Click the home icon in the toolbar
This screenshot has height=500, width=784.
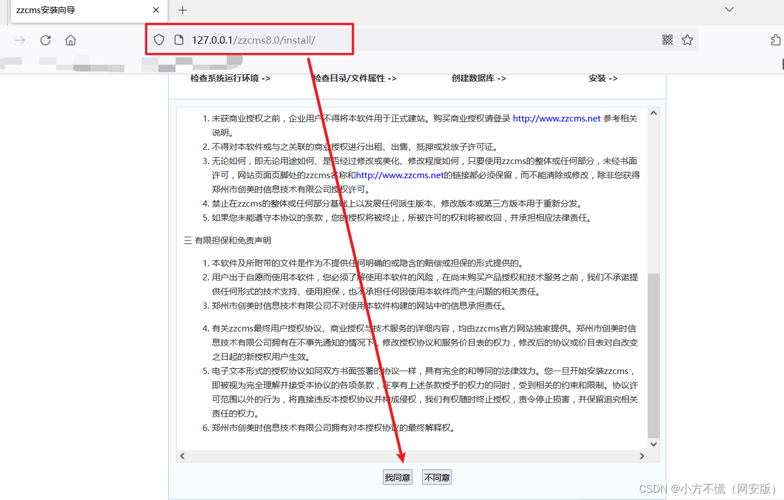point(70,40)
